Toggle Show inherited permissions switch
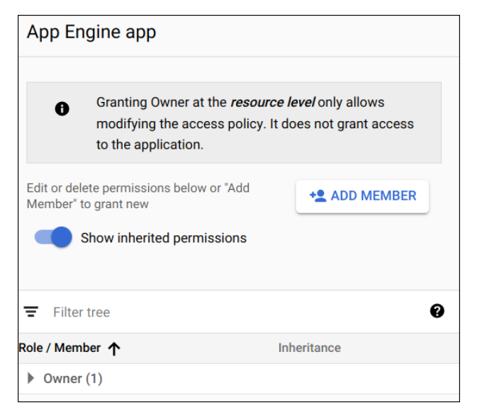This screenshot has height=415, width=482. (x=53, y=237)
